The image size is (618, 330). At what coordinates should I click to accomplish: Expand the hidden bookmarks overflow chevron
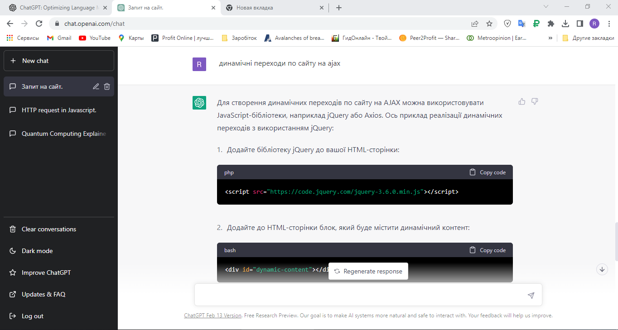click(550, 38)
